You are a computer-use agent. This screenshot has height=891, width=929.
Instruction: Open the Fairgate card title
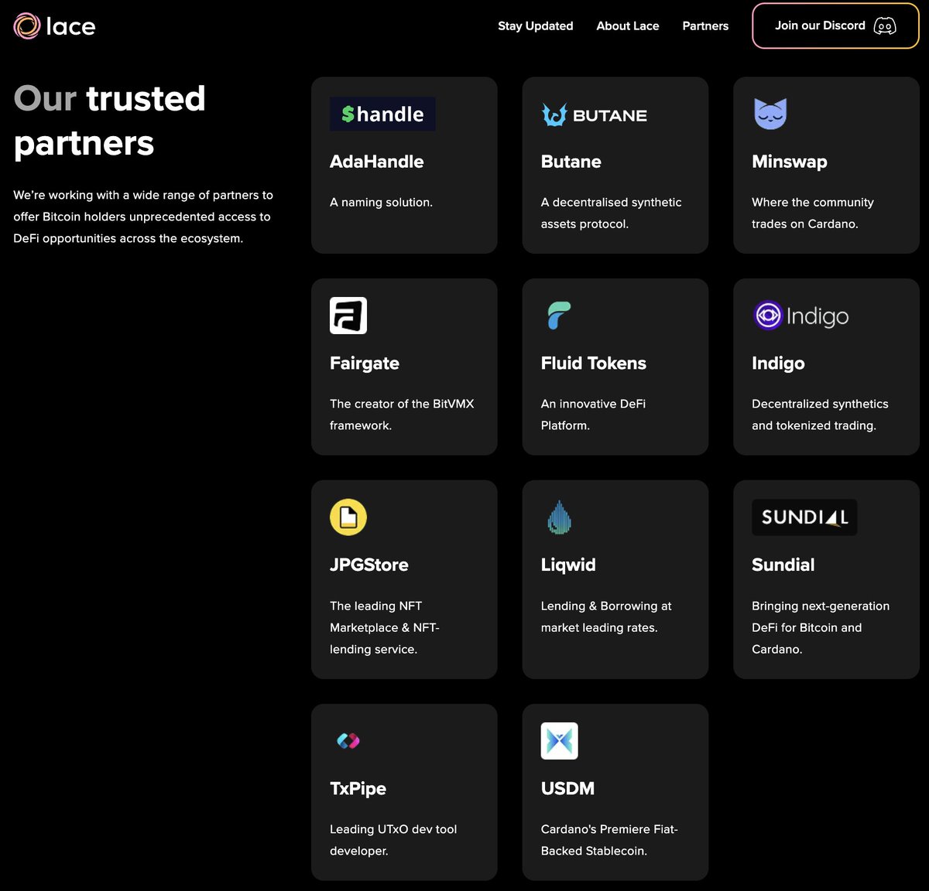coord(365,364)
